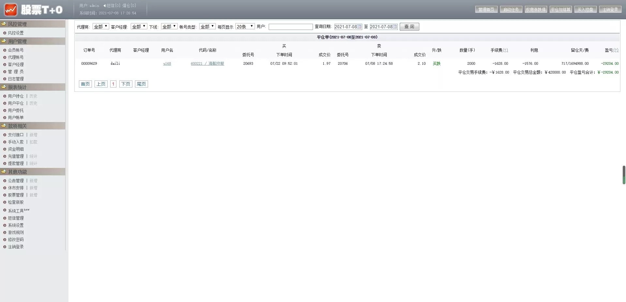Expand the 代理商 dropdown
Image resolution: width=626 pixels, height=302 pixels.
click(x=101, y=26)
